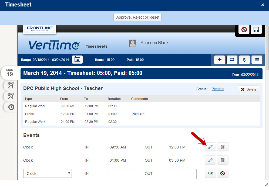Click the VeriTime logo
The height and width of the screenshot is (187, 269).
tap(54, 45)
